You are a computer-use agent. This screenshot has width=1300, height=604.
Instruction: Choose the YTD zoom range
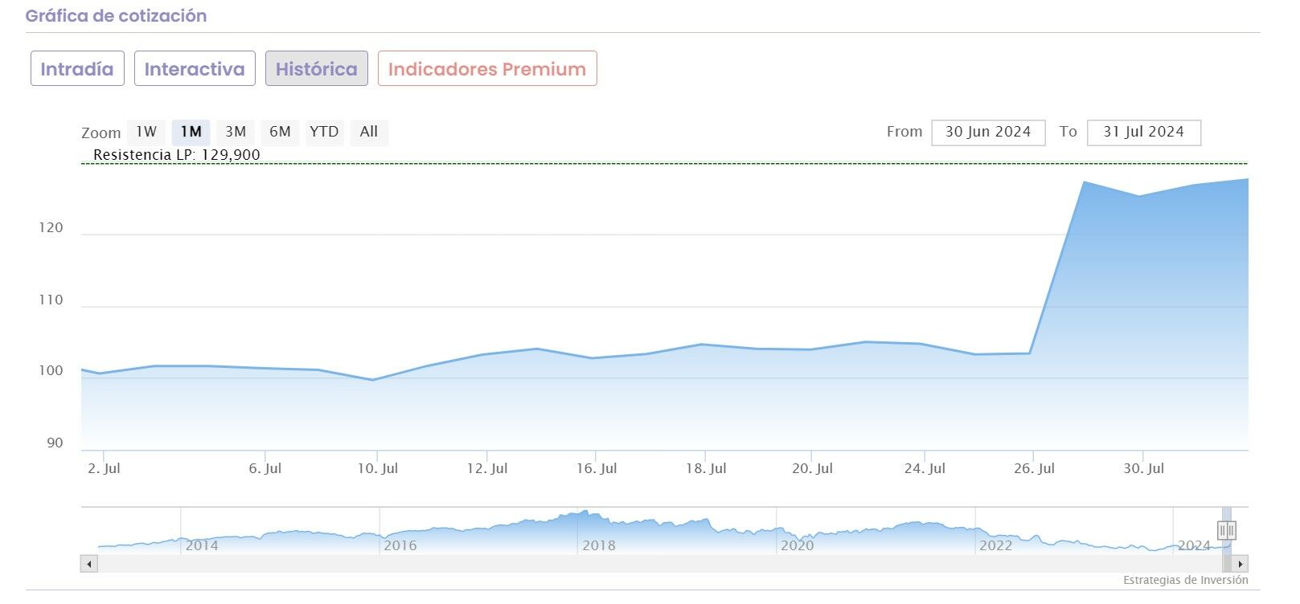(324, 132)
